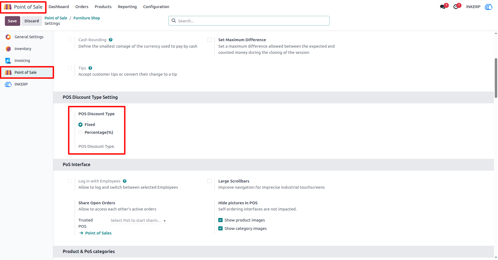Open the Furniture Shop breadcrumb link
The width and height of the screenshot is (498, 260).
coord(87,18)
